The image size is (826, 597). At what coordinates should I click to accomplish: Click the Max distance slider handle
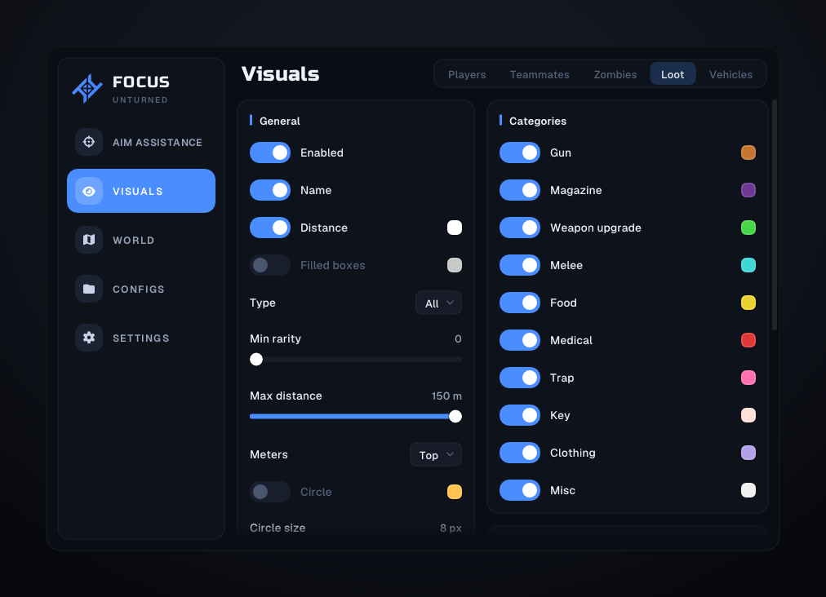(455, 417)
